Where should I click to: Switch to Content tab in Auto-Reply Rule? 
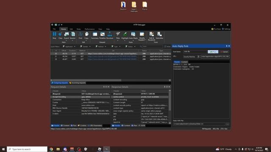point(184,62)
